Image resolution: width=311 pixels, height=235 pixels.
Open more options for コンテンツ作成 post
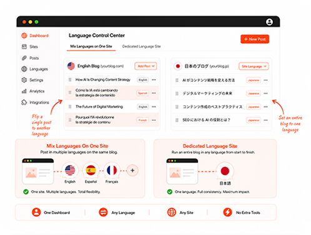tap(265, 107)
